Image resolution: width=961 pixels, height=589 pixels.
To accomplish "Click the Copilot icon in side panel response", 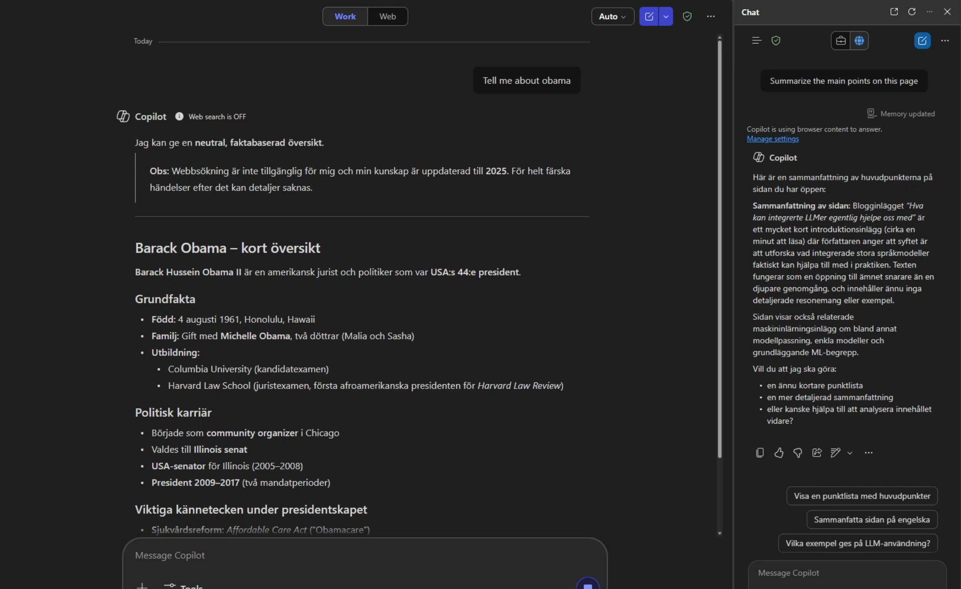I will pos(759,157).
